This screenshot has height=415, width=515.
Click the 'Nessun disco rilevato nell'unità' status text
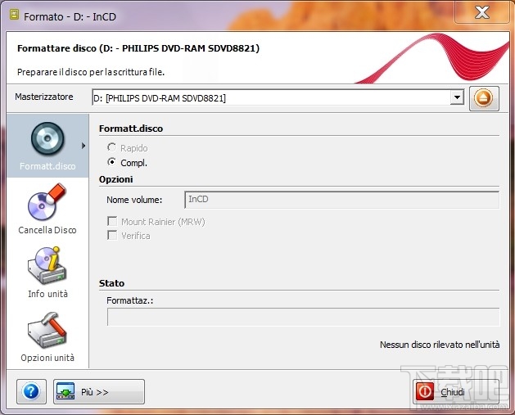(x=440, y=345)
